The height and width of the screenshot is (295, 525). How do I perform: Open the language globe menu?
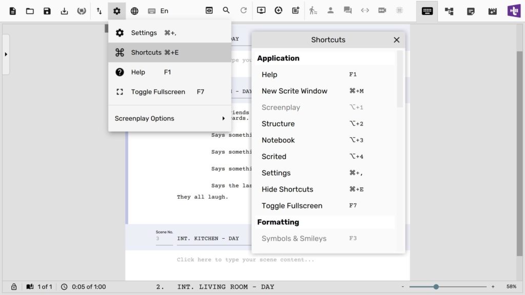click(134, 10)
